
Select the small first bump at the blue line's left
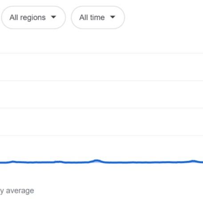pyautogui.click(x=13, y=161)
